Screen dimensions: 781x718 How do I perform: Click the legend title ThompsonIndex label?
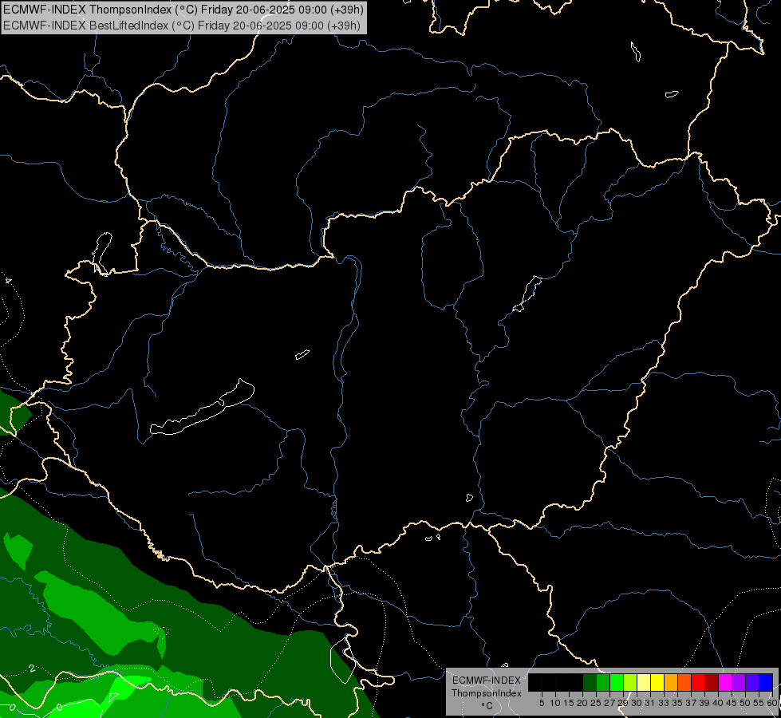[x=487, y=693]
